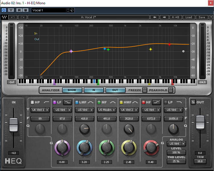This screenshot has height=171, width=214.
Task: Click the Waves logo icon
Action: coord(4,17)
